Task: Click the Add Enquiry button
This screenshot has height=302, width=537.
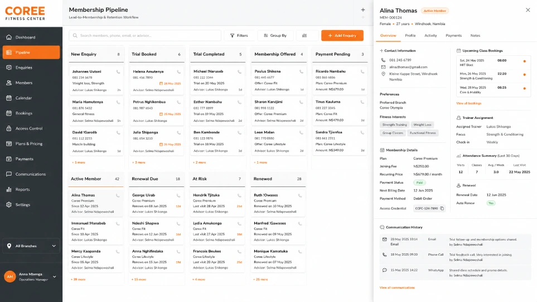Action: 342,35
